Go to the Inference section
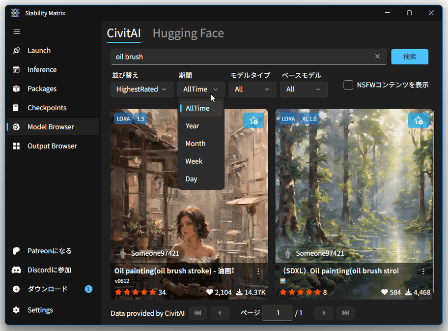This screenshot has width=448, height=331. point(53,69)
